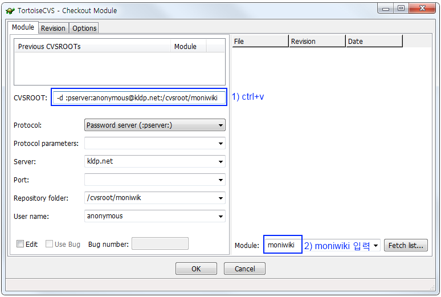Screen dimensions: 441x297
Task: Toggle the Use Bug checkbox
Action: (49, 244)
